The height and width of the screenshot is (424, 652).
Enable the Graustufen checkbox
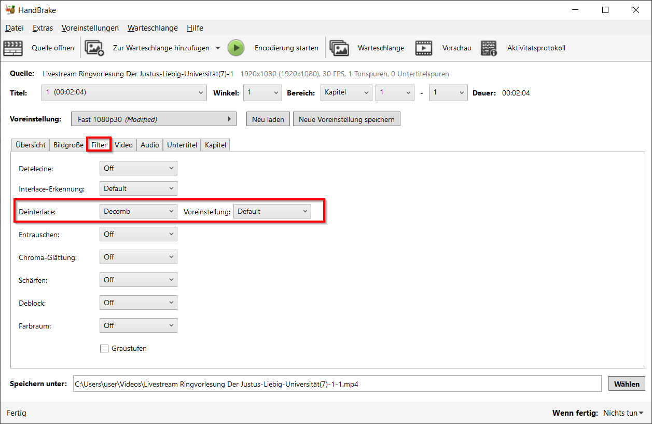coord(104,349)
